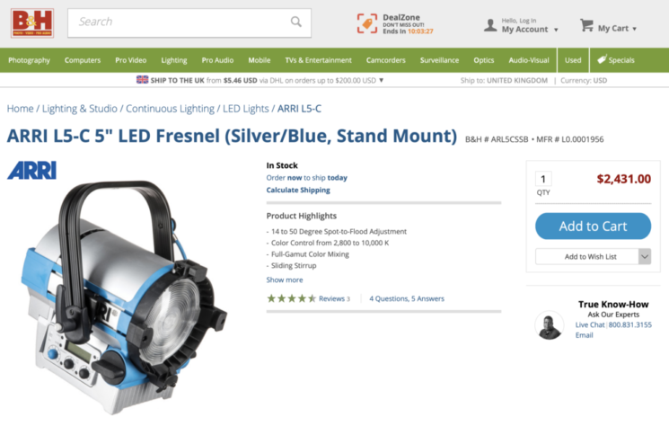Click the search magnifier icon
Screen dimensions: 669x426
point(295,22)
